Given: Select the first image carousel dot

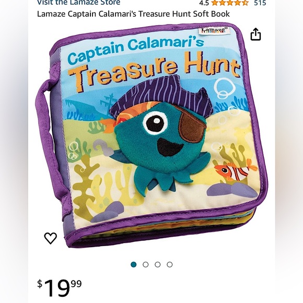Looking at the screenshot, I should [x=134, y=264].
